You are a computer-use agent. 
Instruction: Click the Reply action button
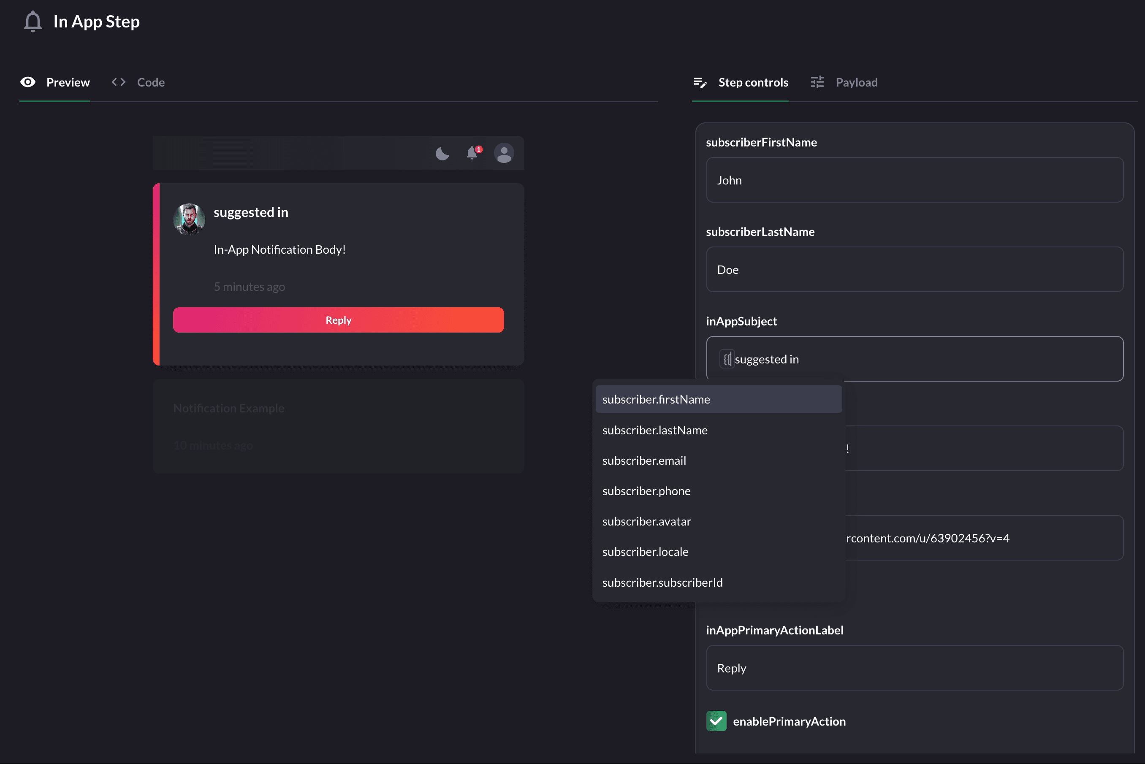[x=339, y=320]
